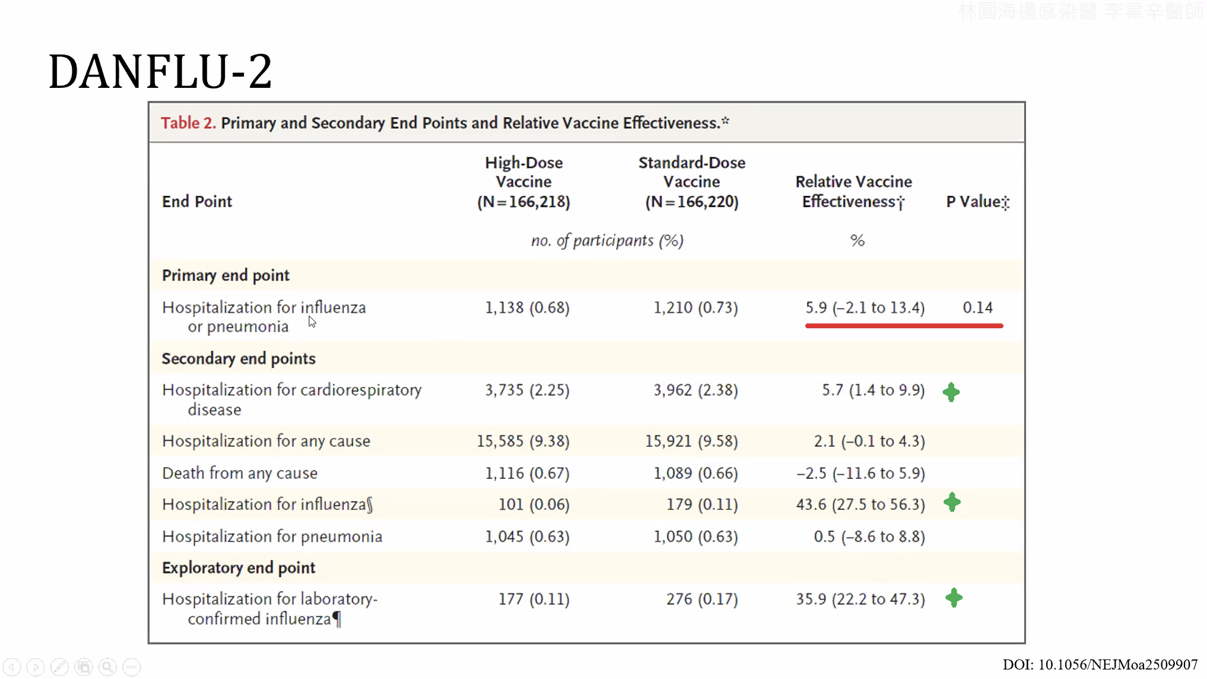
Task: Click the DANFLU-2 slide title
Action: [160, 72]
